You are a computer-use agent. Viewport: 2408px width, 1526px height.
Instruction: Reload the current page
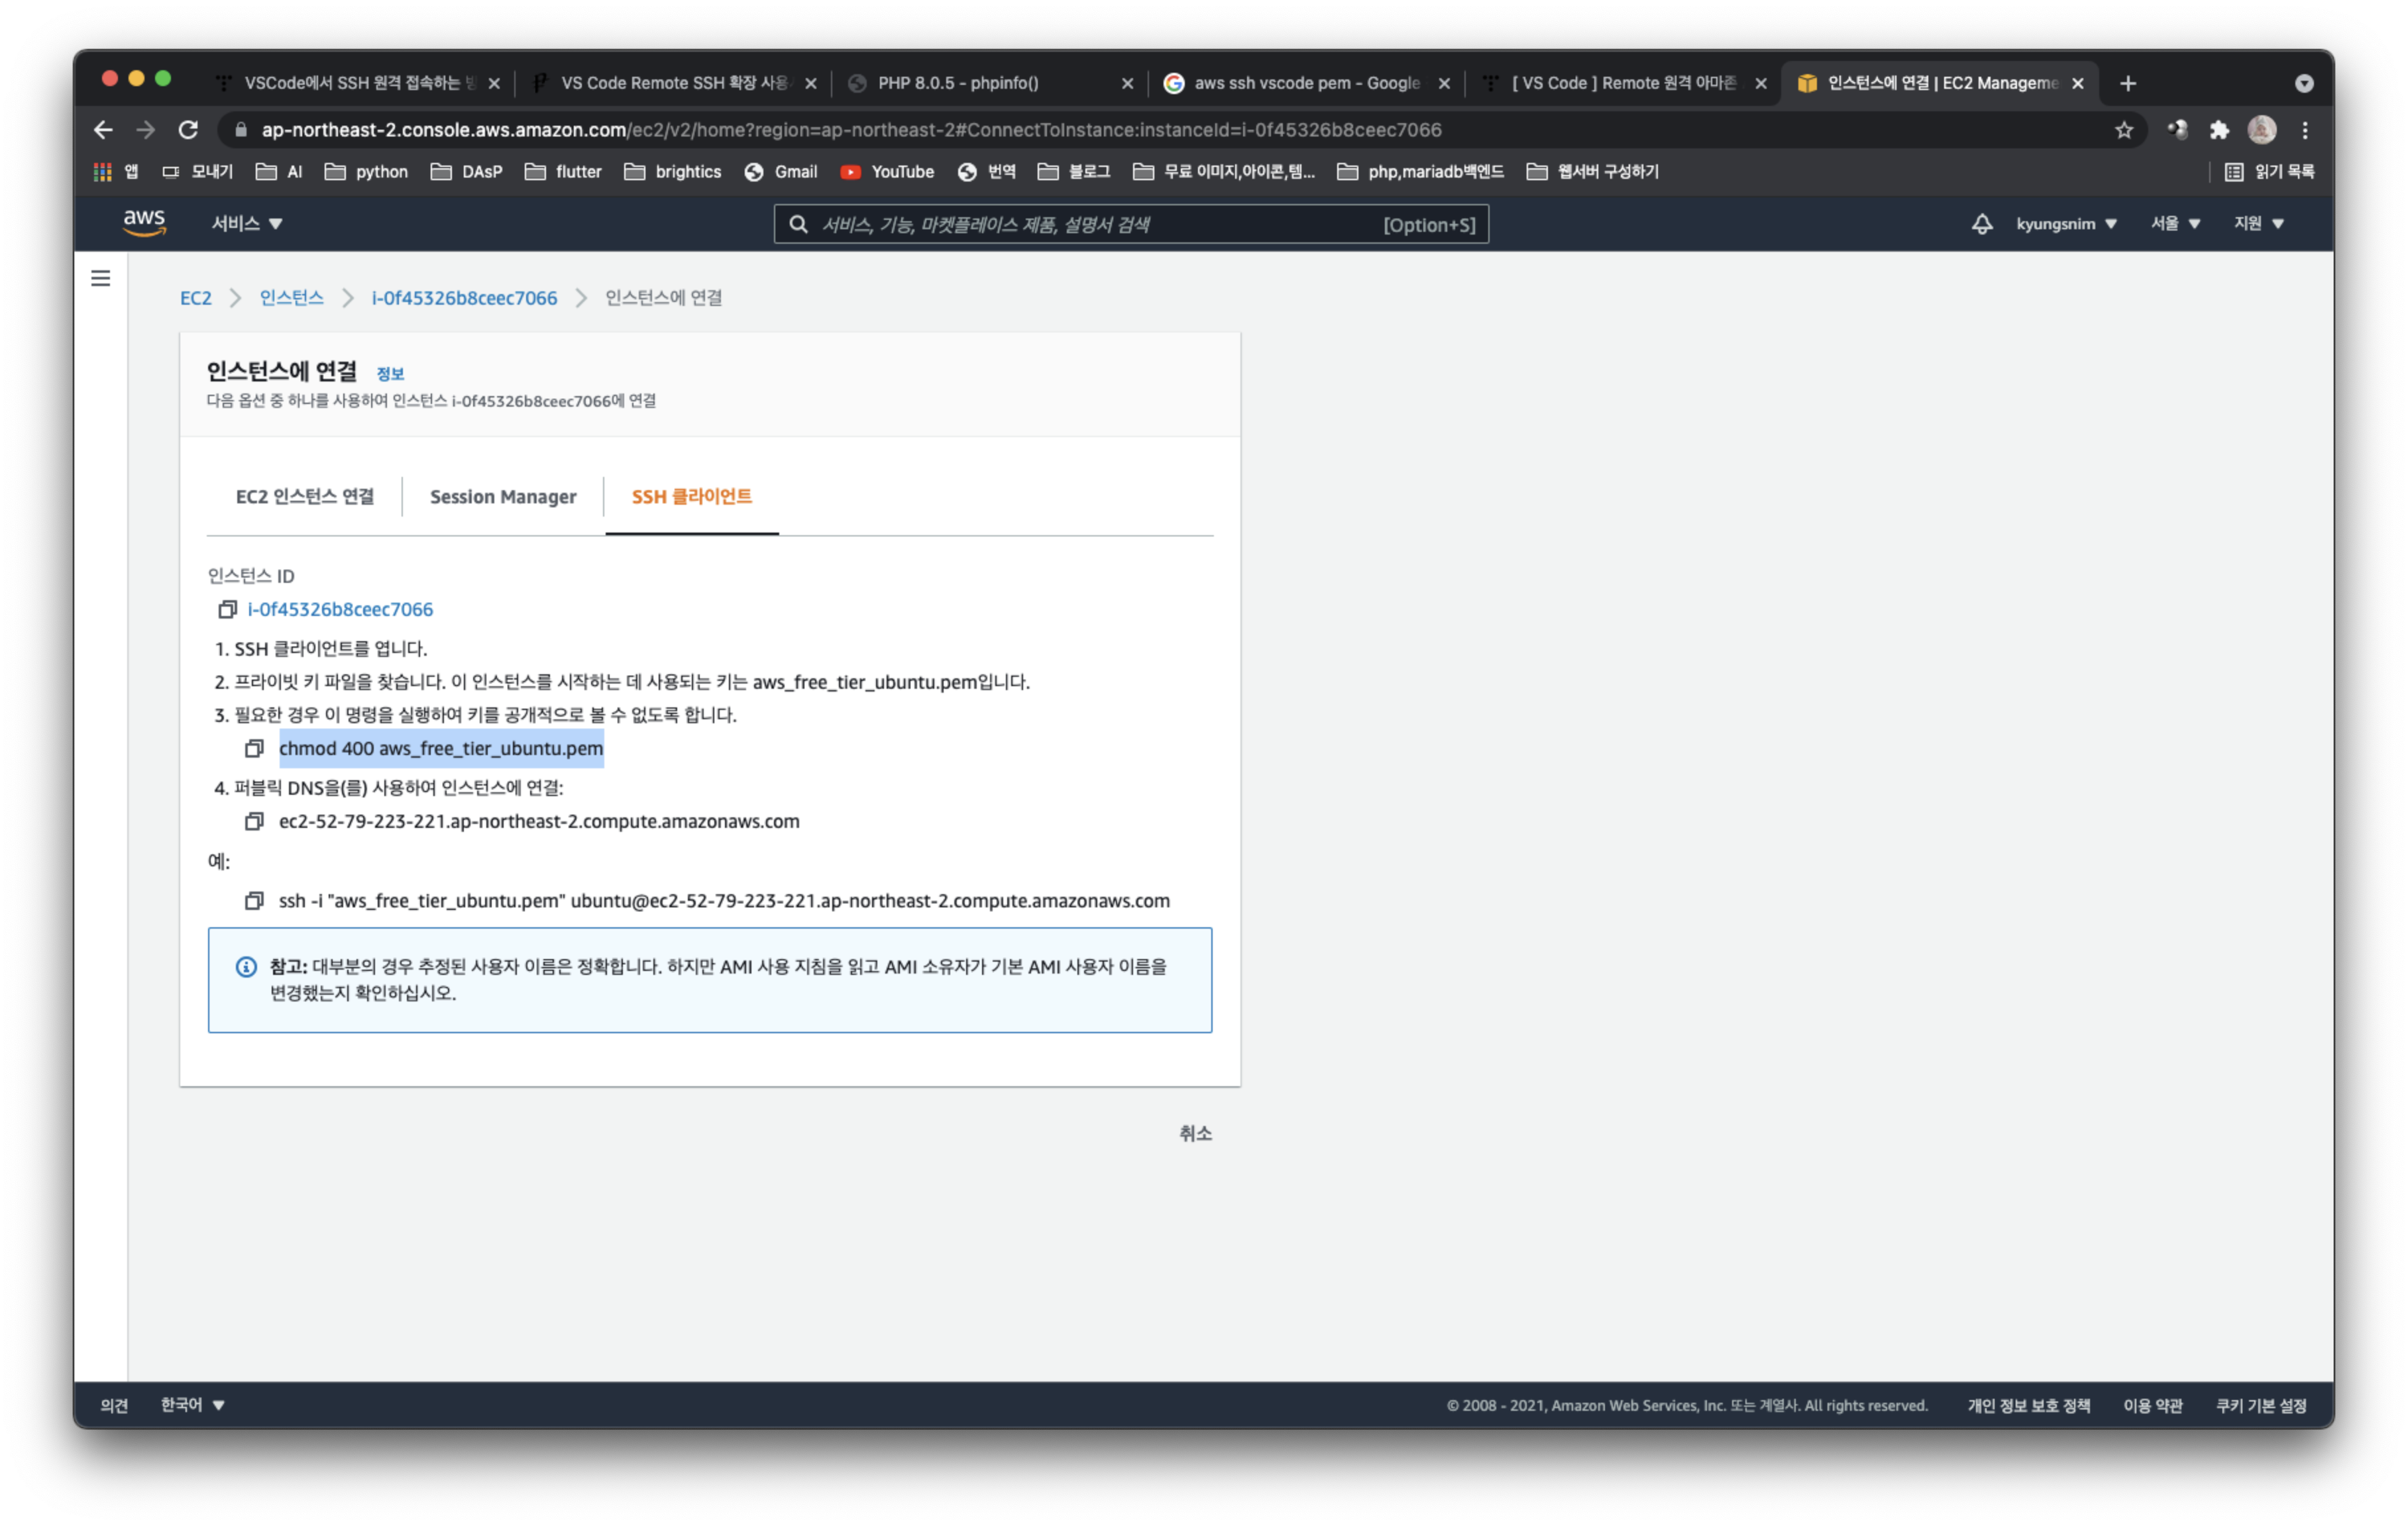188,130
